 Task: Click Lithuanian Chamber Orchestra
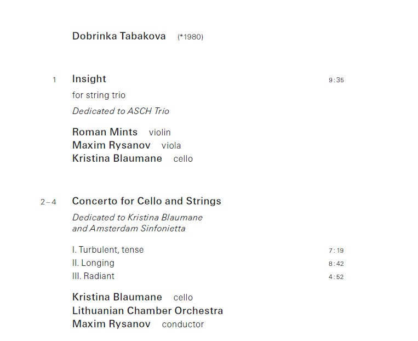147,311
